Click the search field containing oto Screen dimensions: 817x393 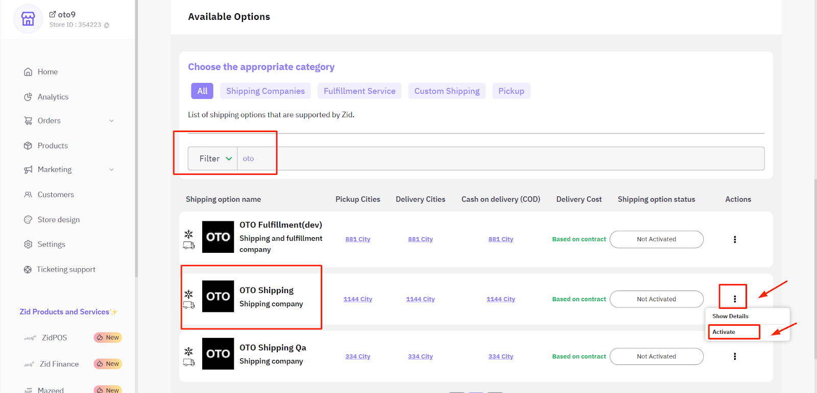click(x=501, y=159)
